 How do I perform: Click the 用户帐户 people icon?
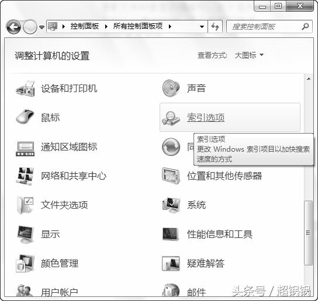pos(25,290)
